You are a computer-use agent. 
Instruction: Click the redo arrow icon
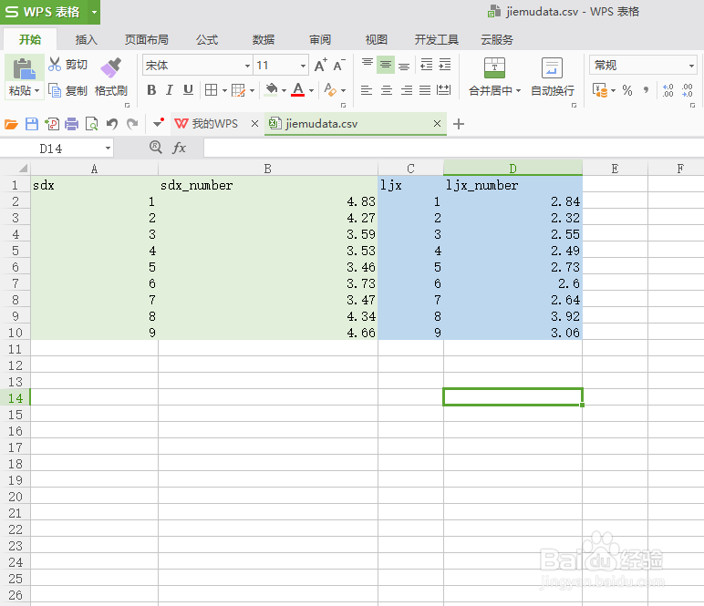pos(132,123)
